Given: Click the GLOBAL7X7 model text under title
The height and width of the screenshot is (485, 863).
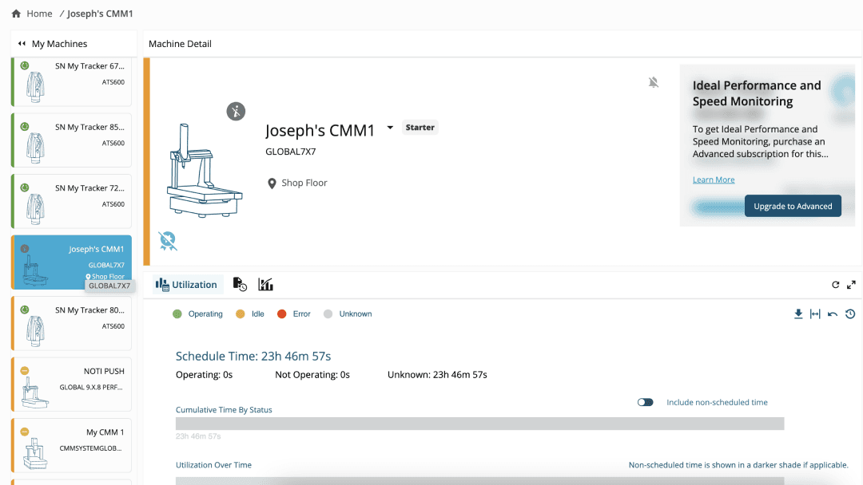Looking at the screenshot, I should pyautogui.click(x=291, y=152).
